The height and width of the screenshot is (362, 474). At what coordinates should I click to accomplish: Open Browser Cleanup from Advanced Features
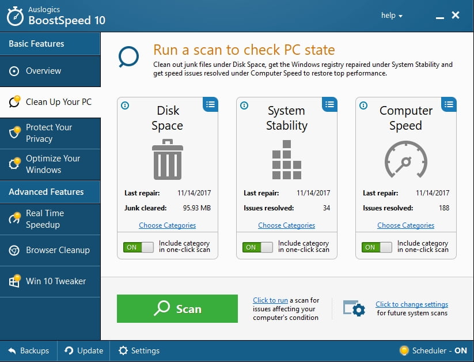point(57,250)
